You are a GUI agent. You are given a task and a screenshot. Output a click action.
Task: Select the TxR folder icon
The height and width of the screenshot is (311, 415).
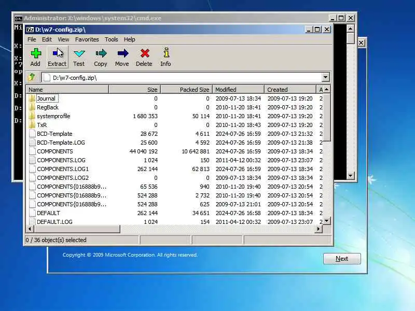(x=32, y=125)
